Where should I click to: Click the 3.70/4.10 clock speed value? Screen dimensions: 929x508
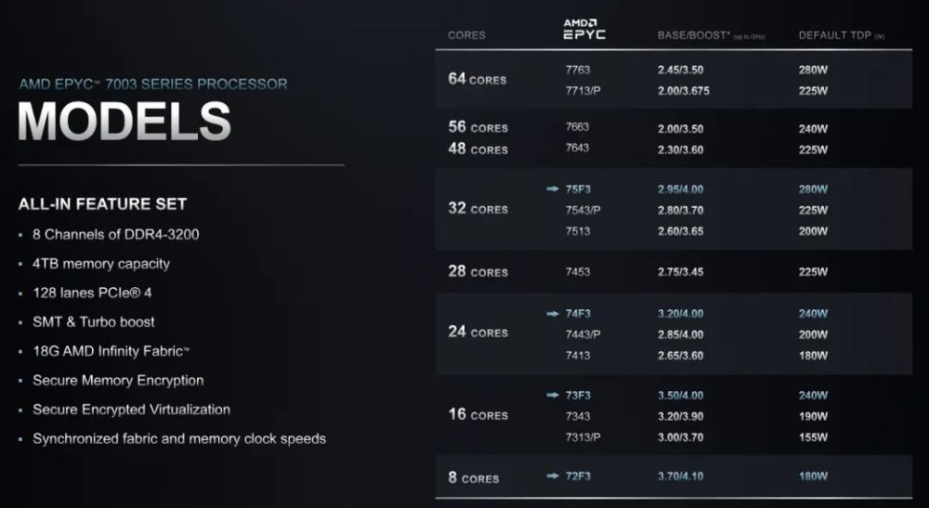(x=681, y=476)
